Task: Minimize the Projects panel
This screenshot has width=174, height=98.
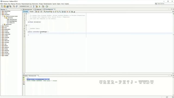Action: (21, 10)
